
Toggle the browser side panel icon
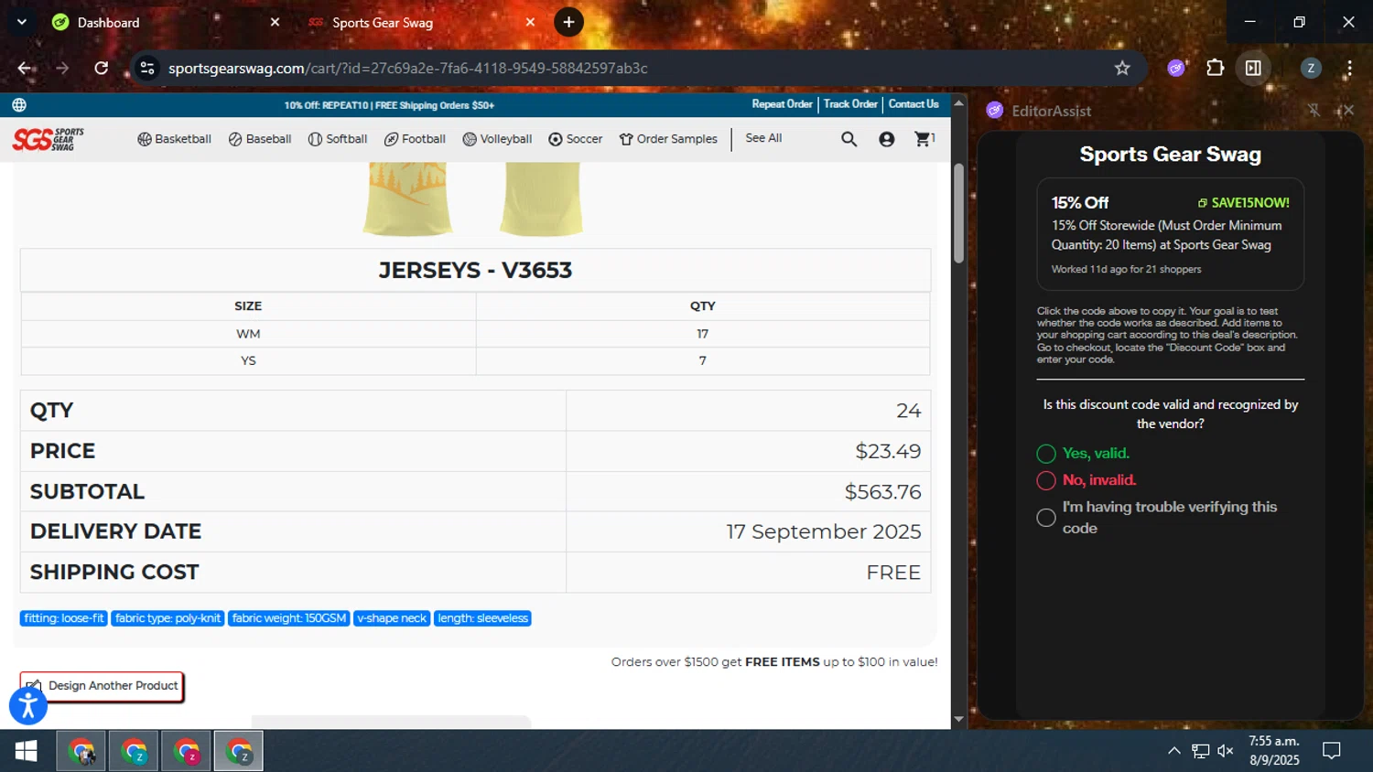(x=1253, y=68)
